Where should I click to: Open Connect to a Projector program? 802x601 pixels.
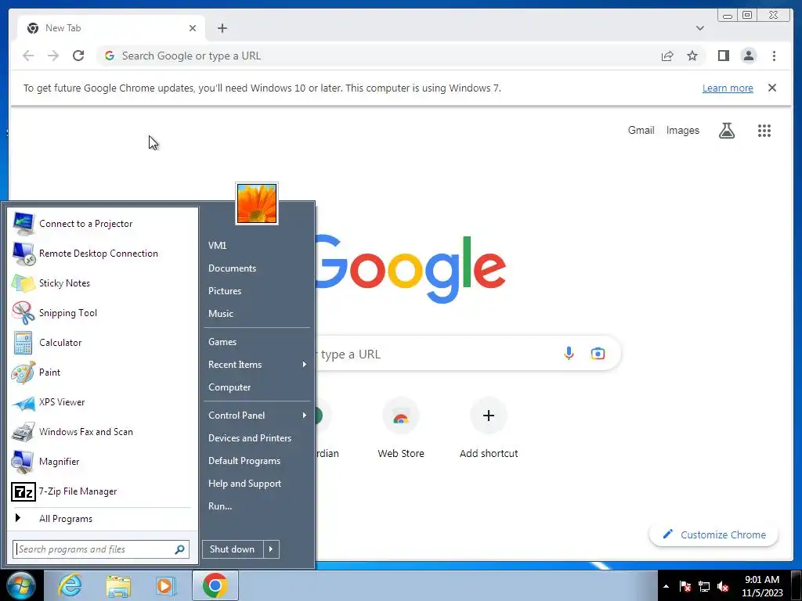pyautogui.click(x=103, y=224)
